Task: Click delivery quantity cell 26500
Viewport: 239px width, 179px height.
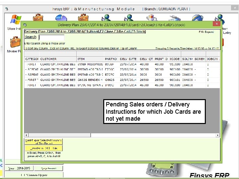Action: 146,80
